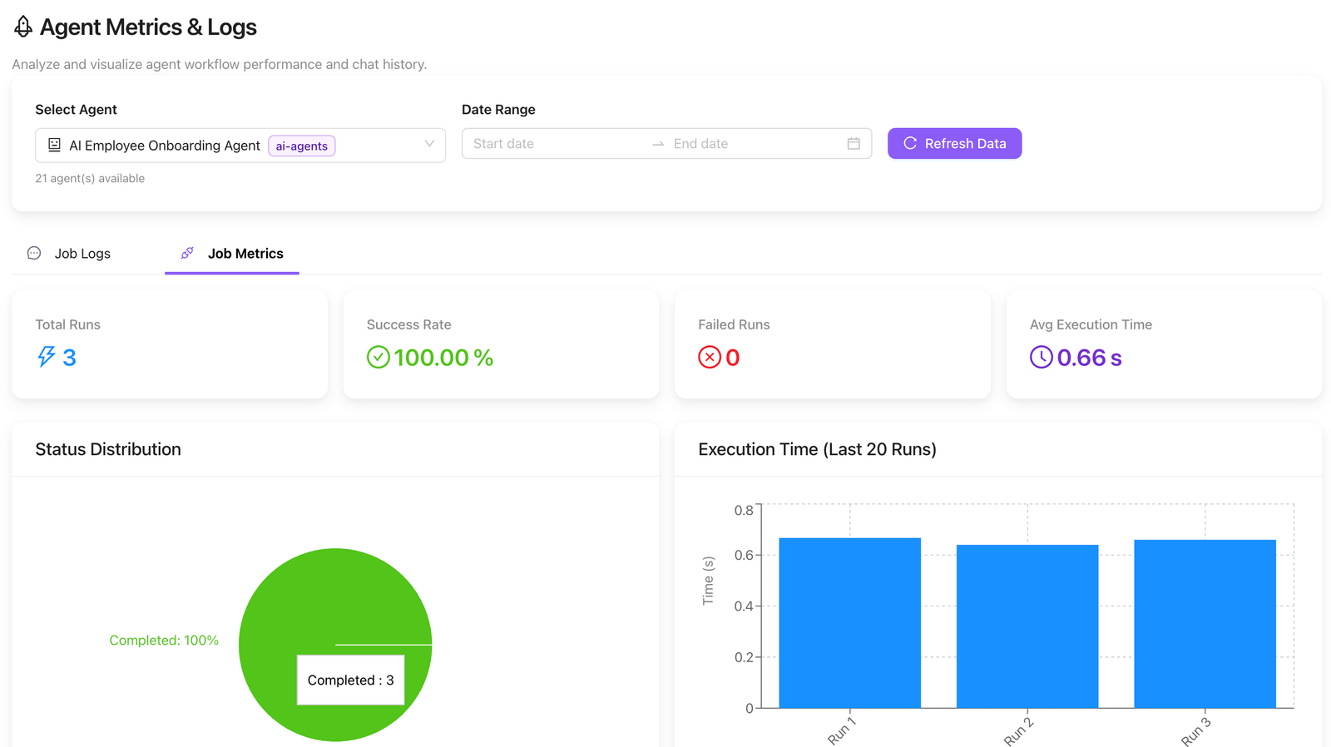Click the Run 3 blue bar

(1204, 624)
